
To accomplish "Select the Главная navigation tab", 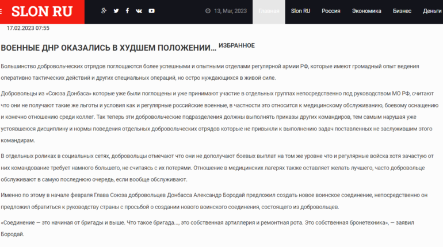I will pyautogui.click(x=269, y=11).
